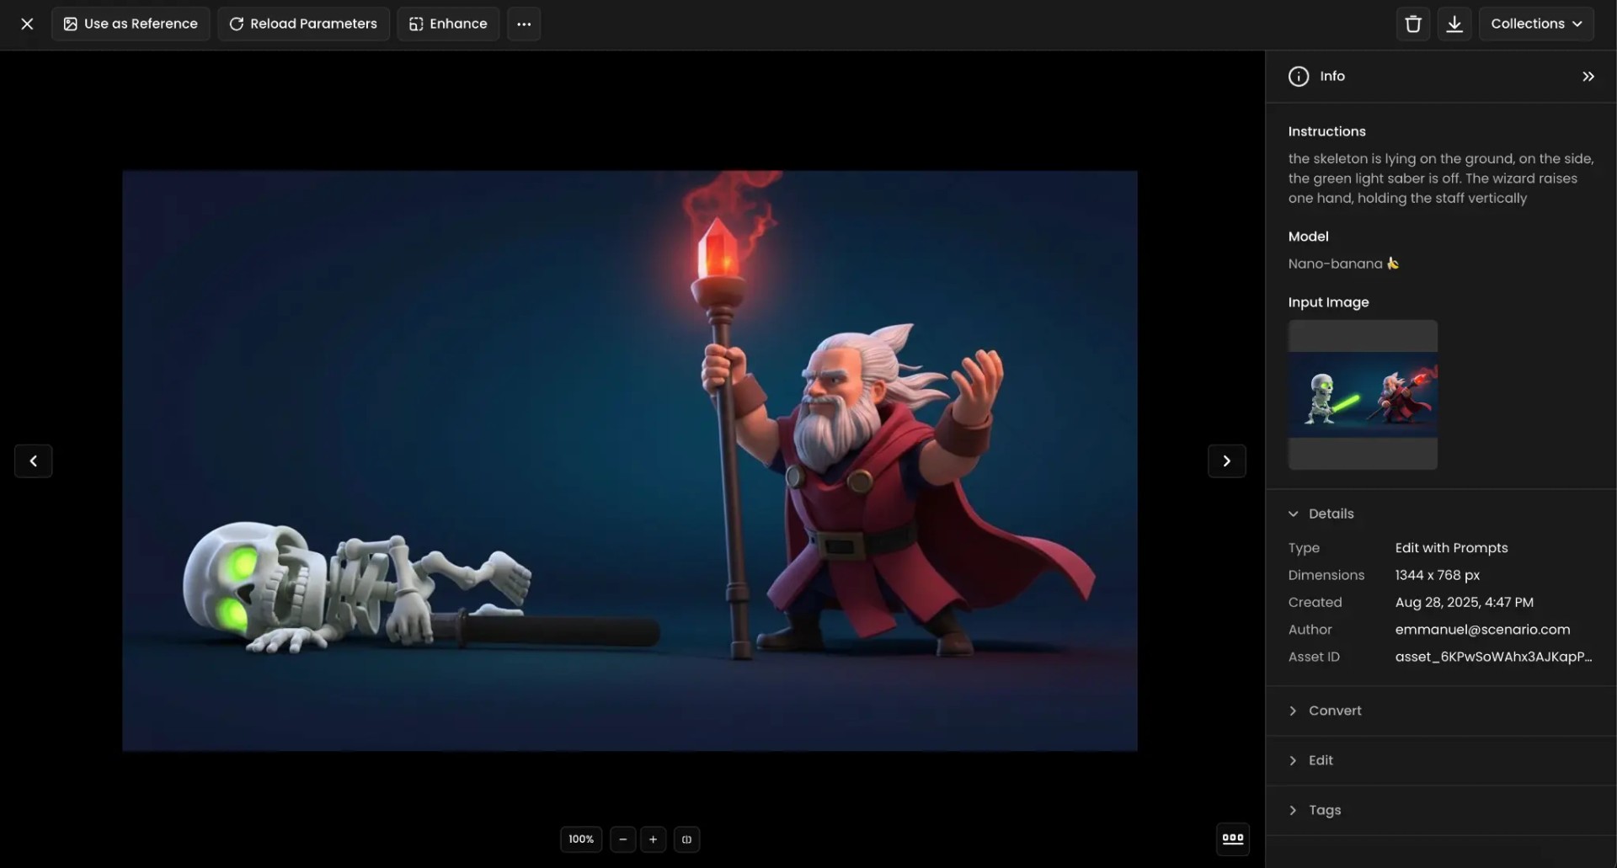Click the Reload Parameters refresh icon

pos(237,24)
